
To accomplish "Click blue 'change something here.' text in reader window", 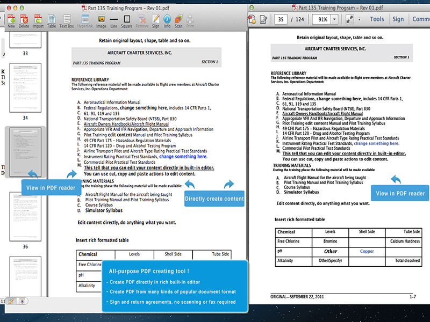I will [377, 143].
